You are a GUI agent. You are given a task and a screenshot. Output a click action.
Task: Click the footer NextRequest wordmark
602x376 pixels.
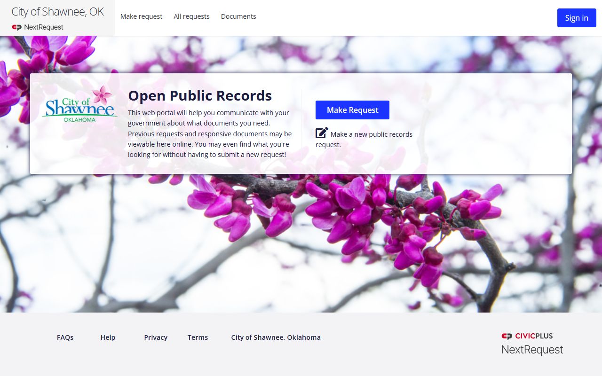pyautogui.click(x=532, y=350)
